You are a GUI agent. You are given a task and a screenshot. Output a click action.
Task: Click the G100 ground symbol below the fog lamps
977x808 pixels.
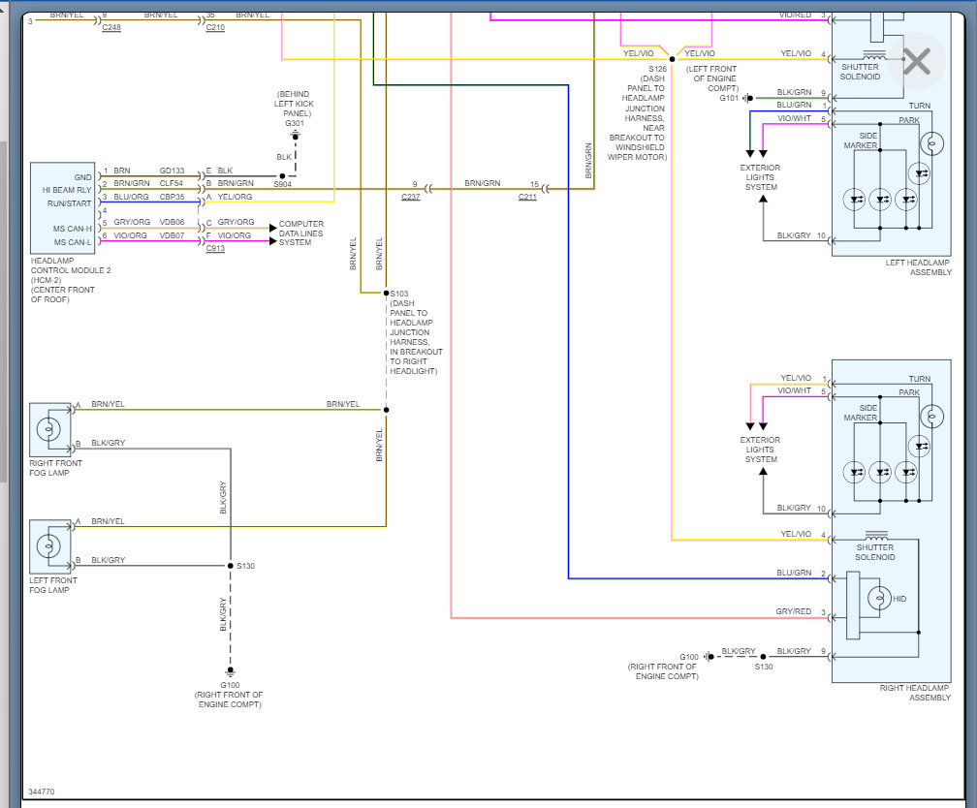pyautogui.click(x=231, y=671)
